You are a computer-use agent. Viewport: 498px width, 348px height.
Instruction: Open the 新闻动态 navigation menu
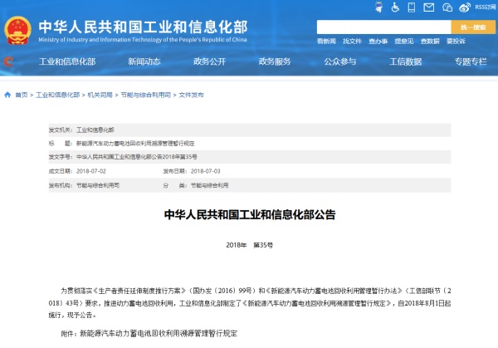click(144, 61)
